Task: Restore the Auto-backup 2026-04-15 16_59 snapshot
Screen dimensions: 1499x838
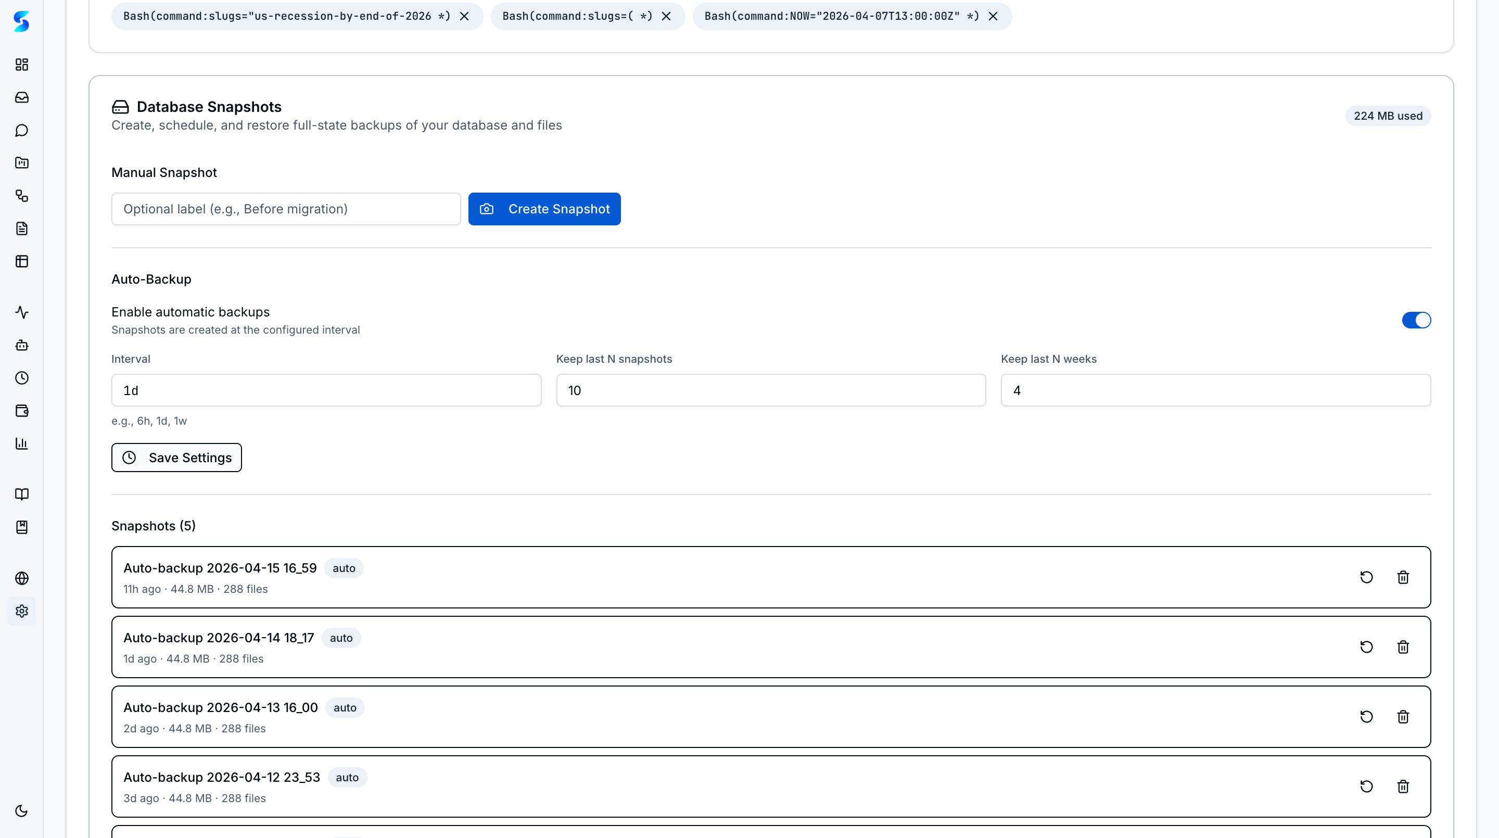Action: [1367, 577]
